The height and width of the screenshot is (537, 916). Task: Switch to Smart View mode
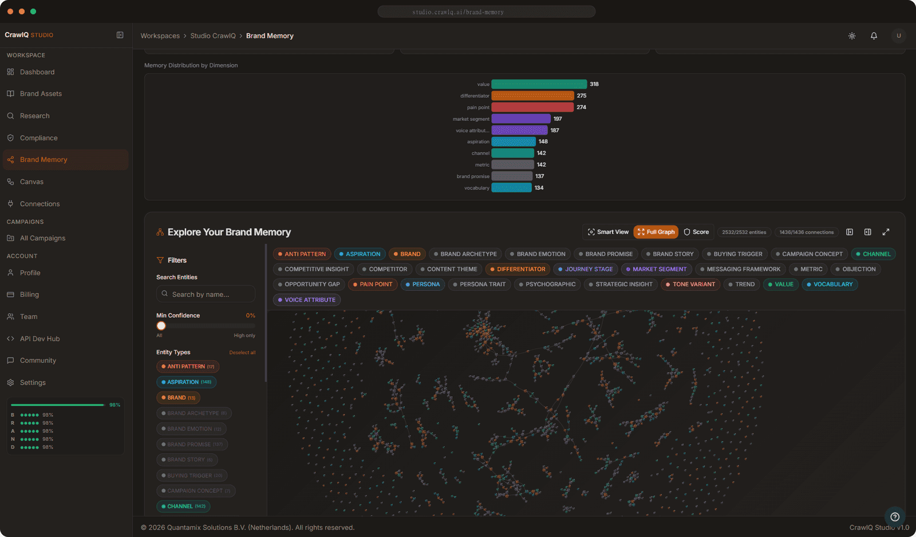[x=607, y=232]
